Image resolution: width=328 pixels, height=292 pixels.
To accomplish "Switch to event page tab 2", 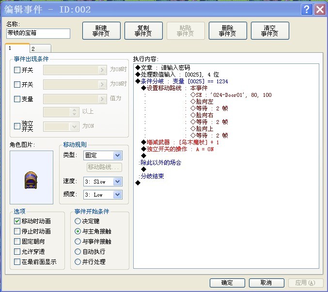I will [40, 49].
